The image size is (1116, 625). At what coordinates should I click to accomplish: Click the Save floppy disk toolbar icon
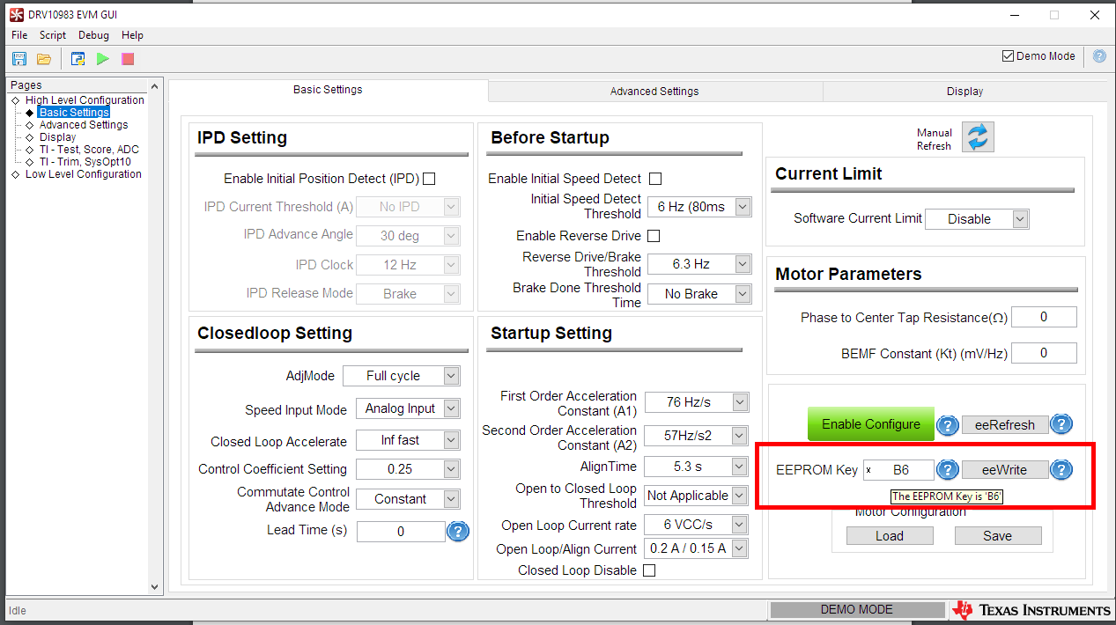point(19,59)
